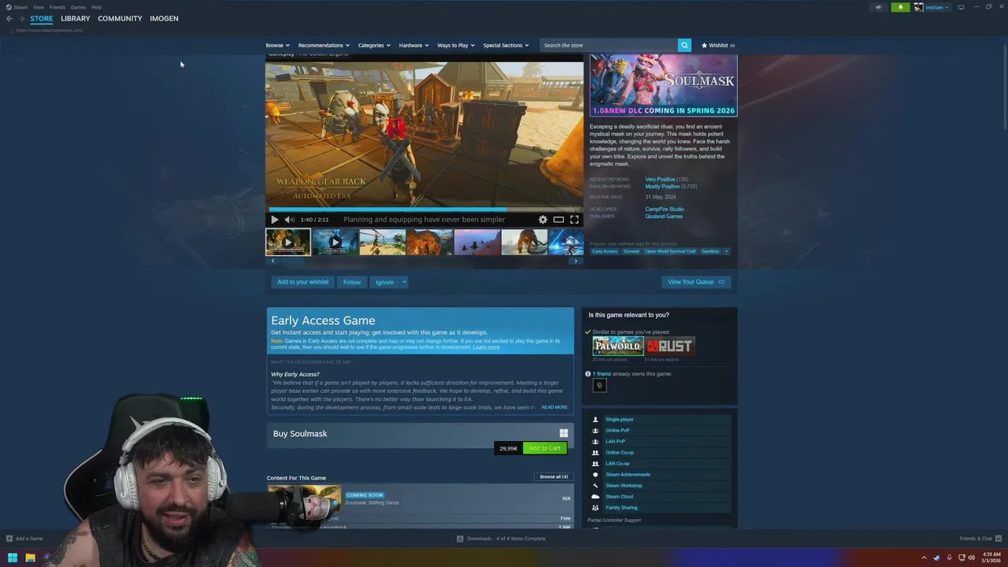Open Friends & Chat
This screenshot has width=1008, height=567.
[x=980, y=539]
